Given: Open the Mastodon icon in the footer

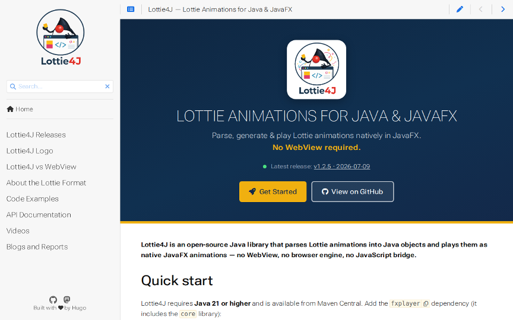Looking at the screenshot, I should (x=66, y=299).
